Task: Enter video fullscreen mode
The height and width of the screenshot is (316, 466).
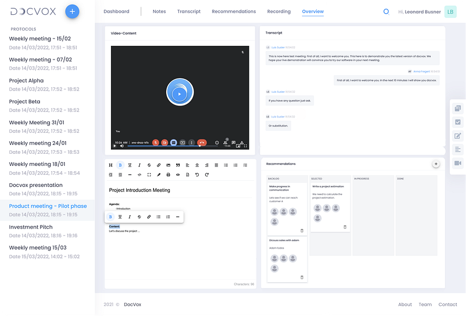Action: point(246,146)
